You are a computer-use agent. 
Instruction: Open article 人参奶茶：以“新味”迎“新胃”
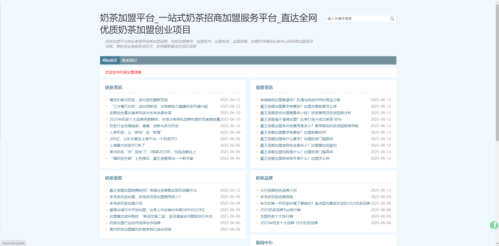click(x=136, y=132)
